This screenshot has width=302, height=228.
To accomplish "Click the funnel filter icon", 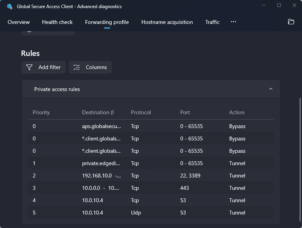I will [29, 67].
